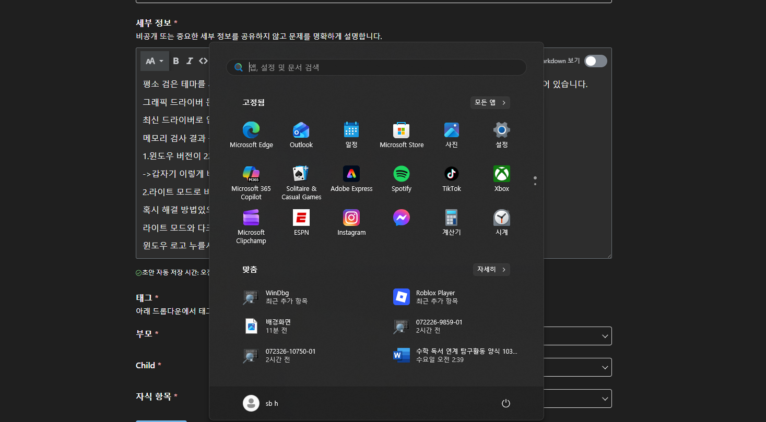766x422 pixels.
Task: Open the sb h user account
Action: (x=261, y=403)
